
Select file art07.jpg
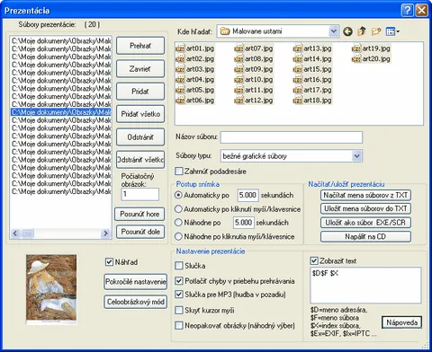[x=254, y=48]
